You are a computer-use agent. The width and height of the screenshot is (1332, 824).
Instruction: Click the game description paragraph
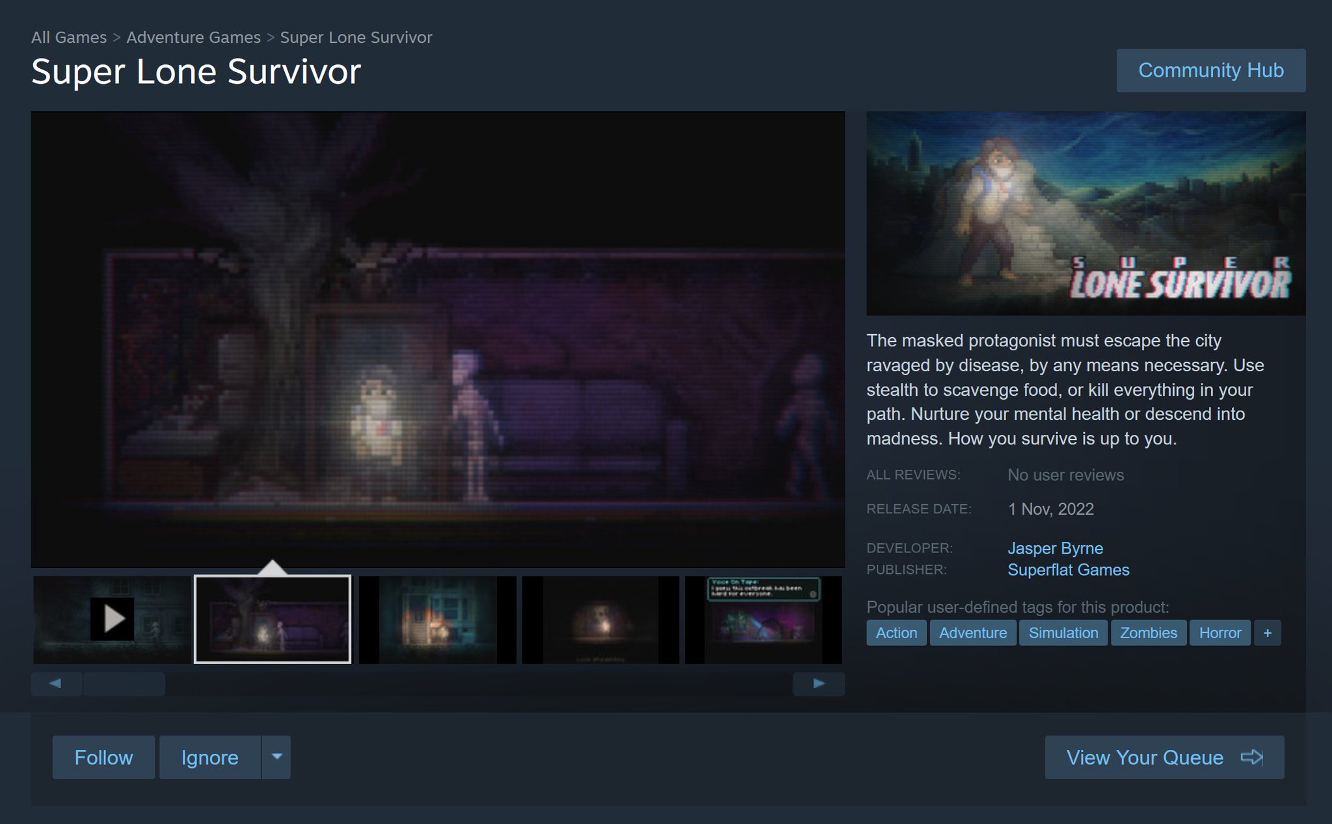pos(1065,390)
